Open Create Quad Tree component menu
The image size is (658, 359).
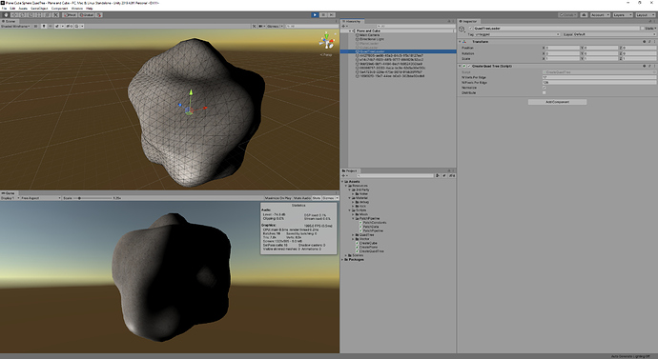pyautogui.click(x=654, y=67)
